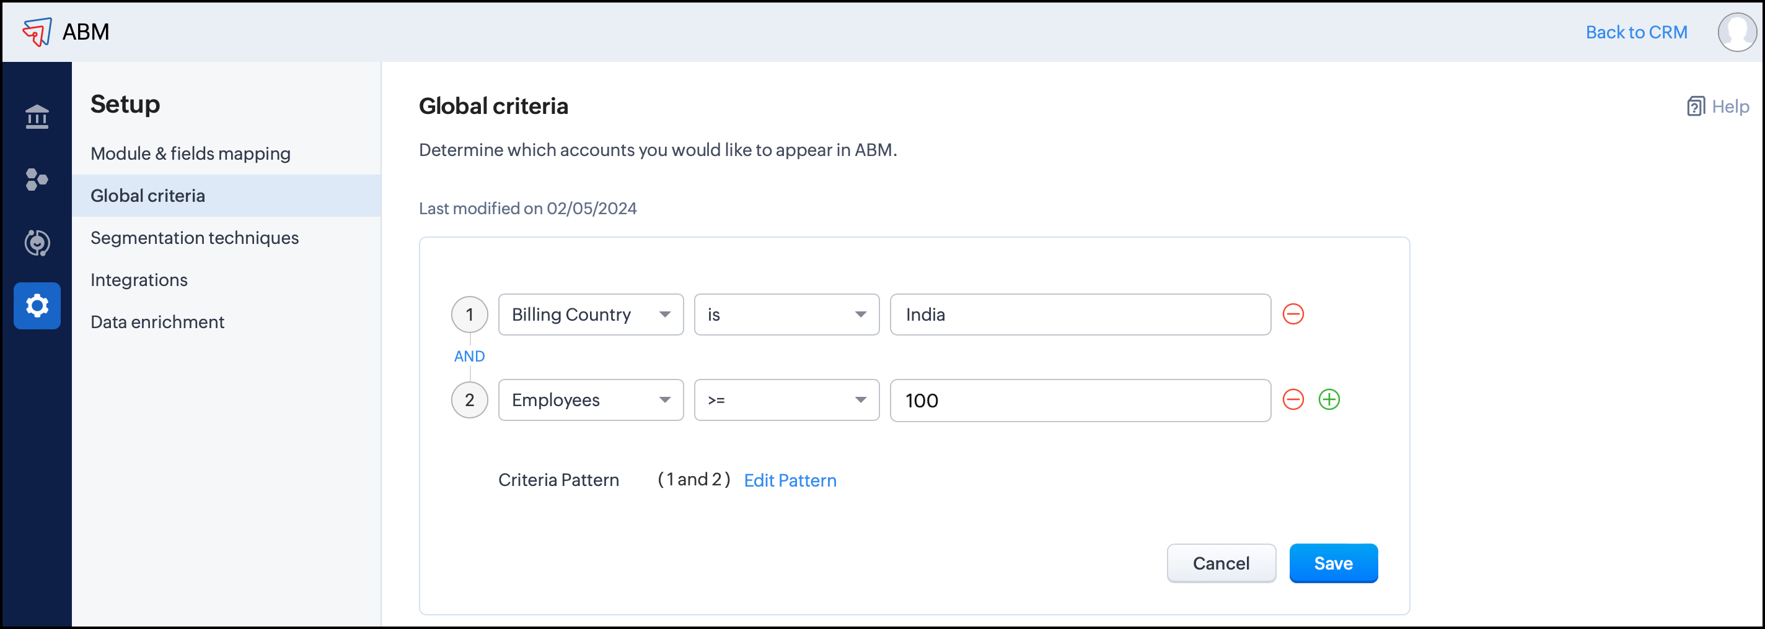Click the ABM paper plane logo
Image resolution: width=1765 pixels, height=629 pixels.
click(37, 32)
